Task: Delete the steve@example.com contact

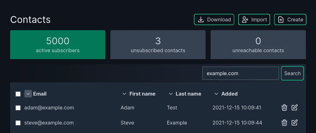Action: (x=284, y=123)
